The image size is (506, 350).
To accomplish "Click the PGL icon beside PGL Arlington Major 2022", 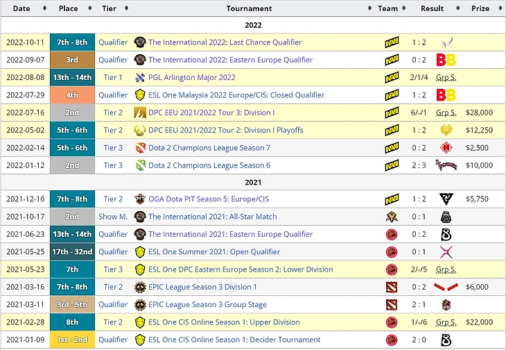I will coord(140,77).
